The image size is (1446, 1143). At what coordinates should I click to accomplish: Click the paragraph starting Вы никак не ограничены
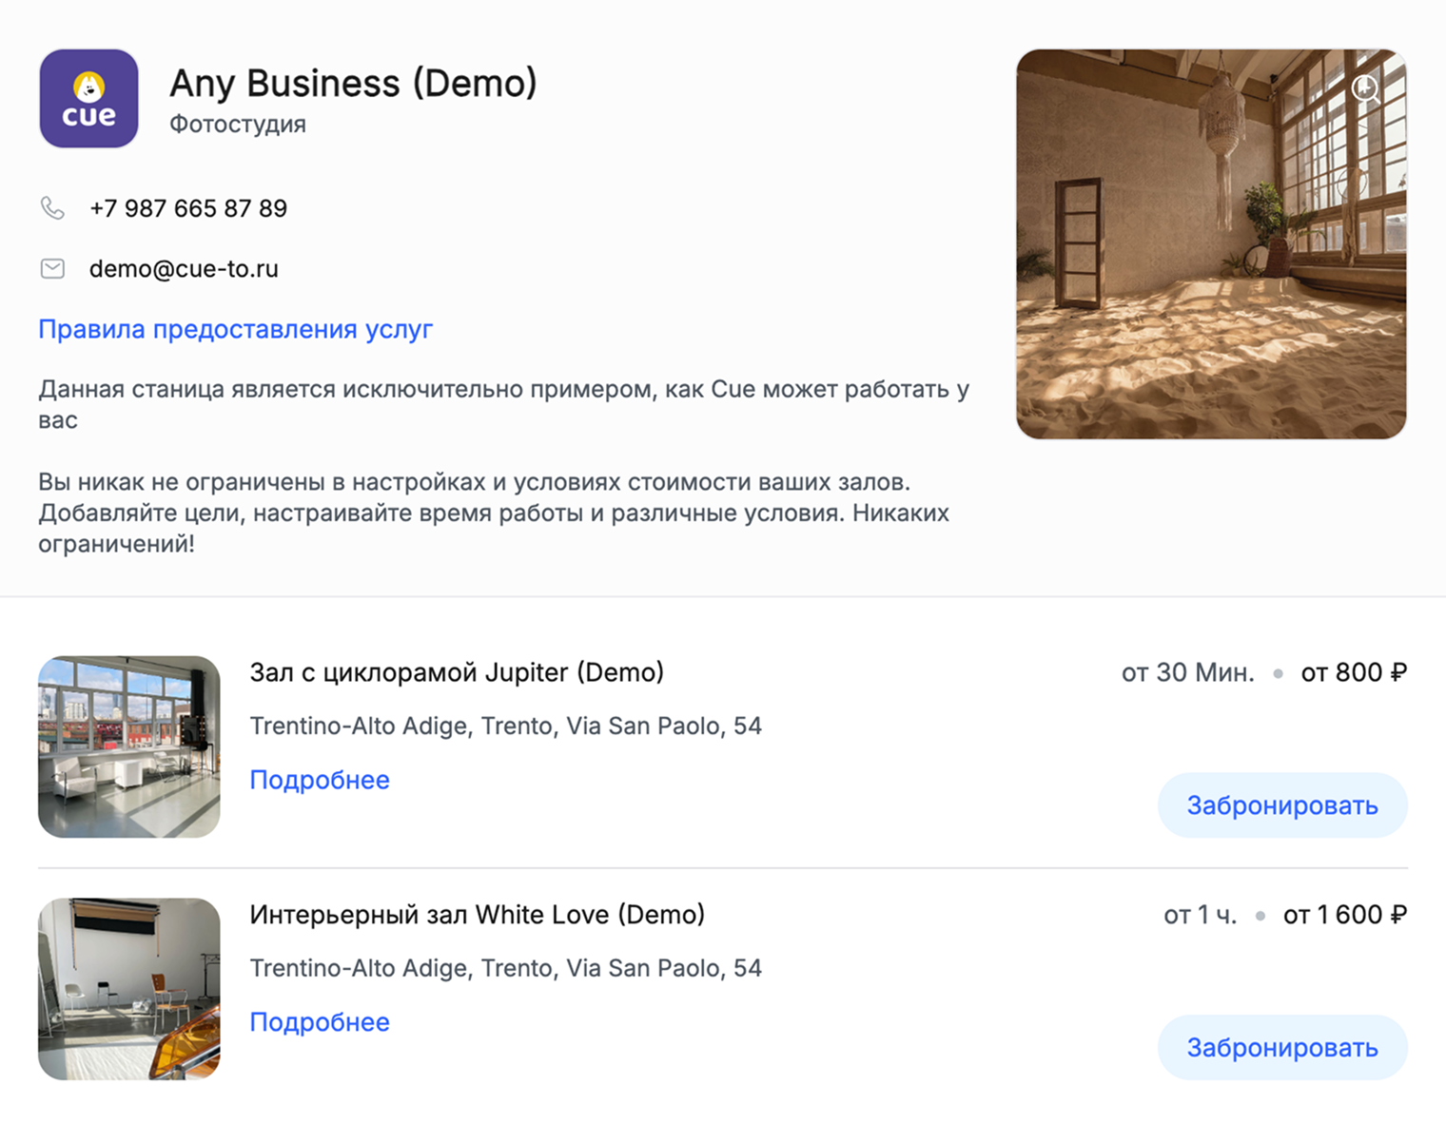tap(494, 513)
